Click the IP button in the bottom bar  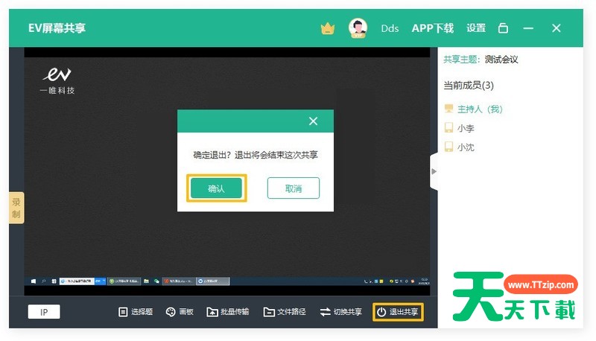(44, 312)
